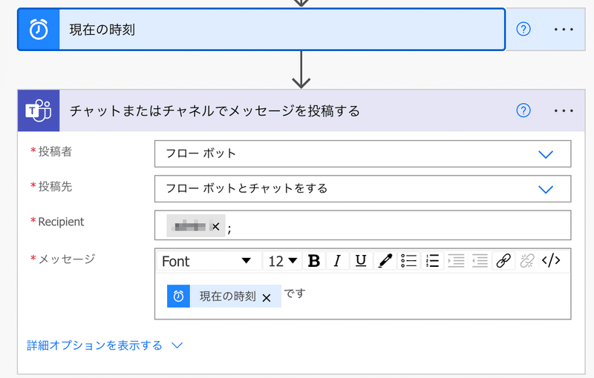Open the 投稿者 dropdown showing フロー ボット
The height and width of the screenshot is (378, 594).
coord(362,154)
